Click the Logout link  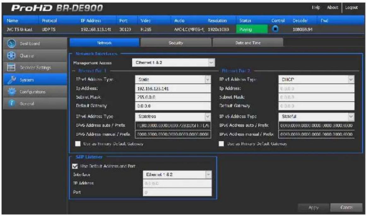point(351,8)
